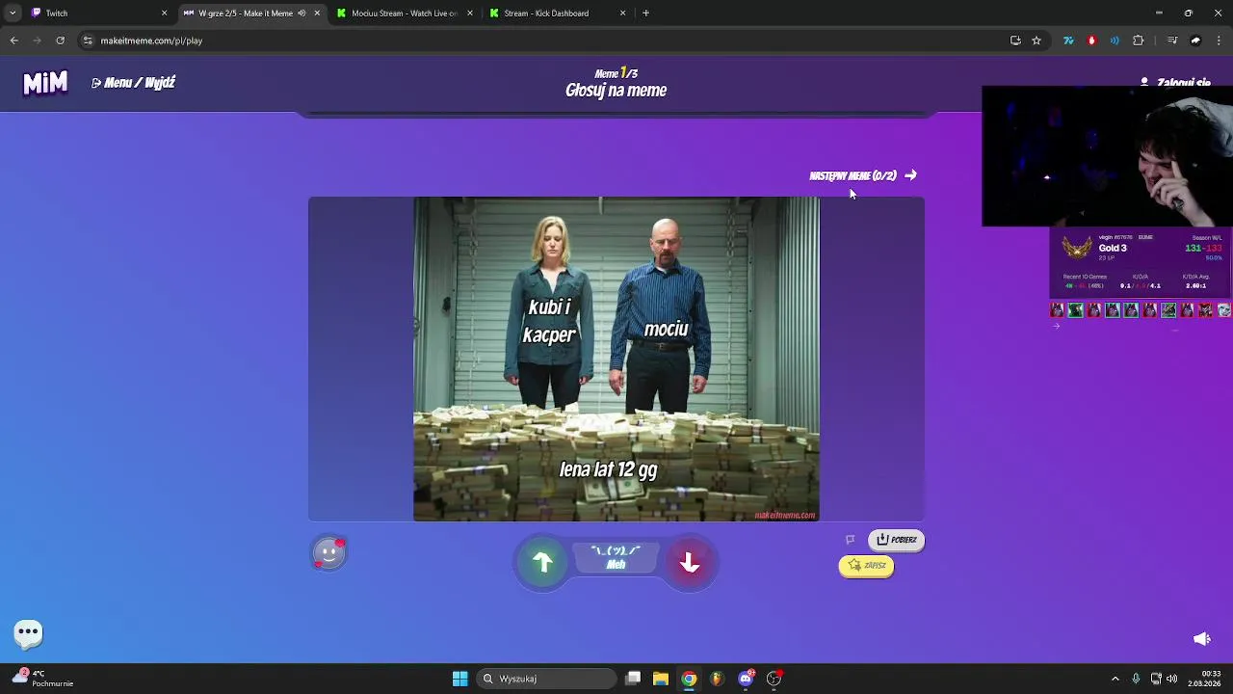This screenshot has height=694, width=1233.
Task: Switch to Stream - Kick Dashboard tab
Action: 558,13
